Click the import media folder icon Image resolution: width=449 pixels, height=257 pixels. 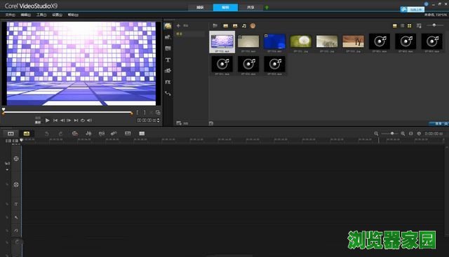pyautogui.click(x=215, y=26)
